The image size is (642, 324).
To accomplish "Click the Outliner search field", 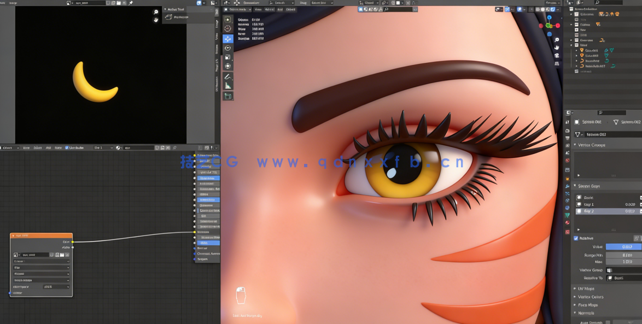I will pyautogui.click(x=608, y=2).
